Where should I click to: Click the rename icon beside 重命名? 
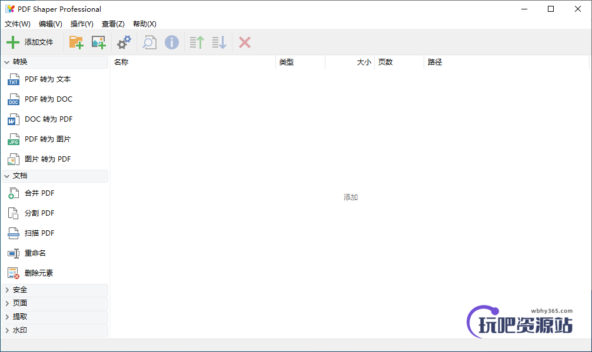(14, 253)
